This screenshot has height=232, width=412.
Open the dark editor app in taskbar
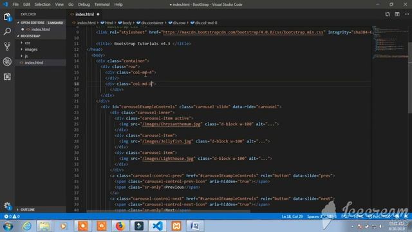[139, 226]
